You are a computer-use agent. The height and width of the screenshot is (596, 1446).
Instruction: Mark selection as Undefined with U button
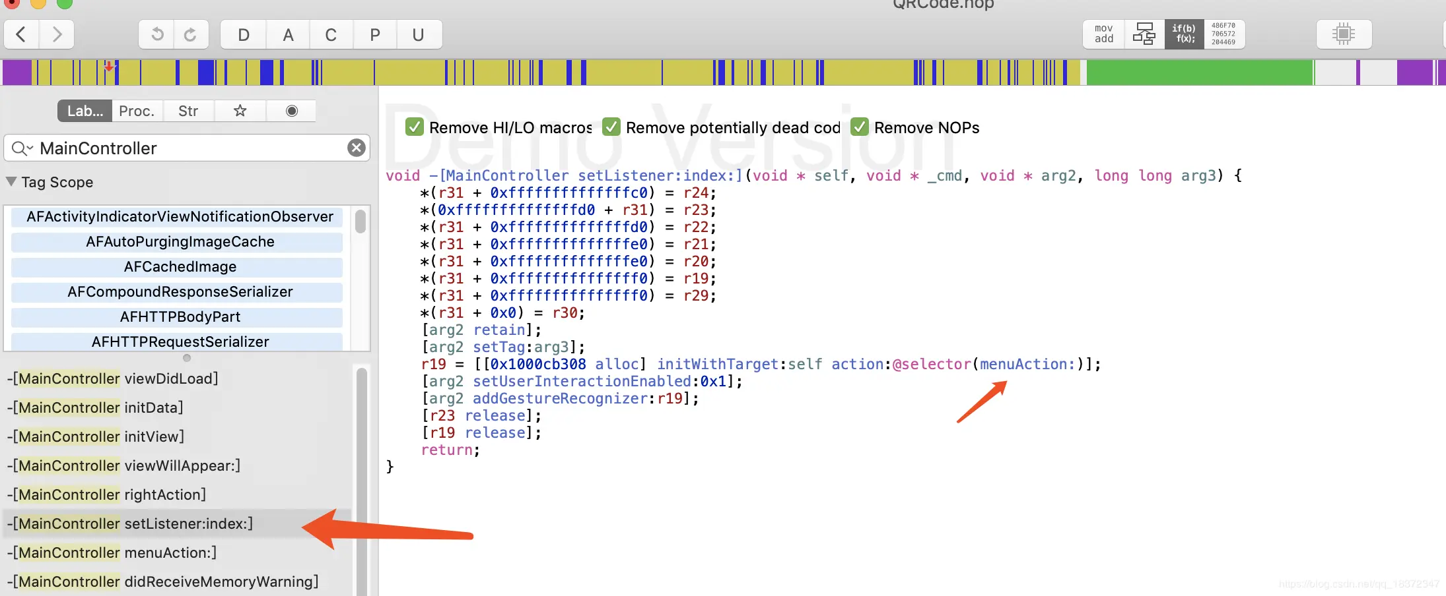(419, 34)
